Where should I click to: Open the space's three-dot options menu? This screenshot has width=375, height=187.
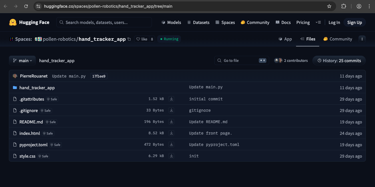click(362, 39)
